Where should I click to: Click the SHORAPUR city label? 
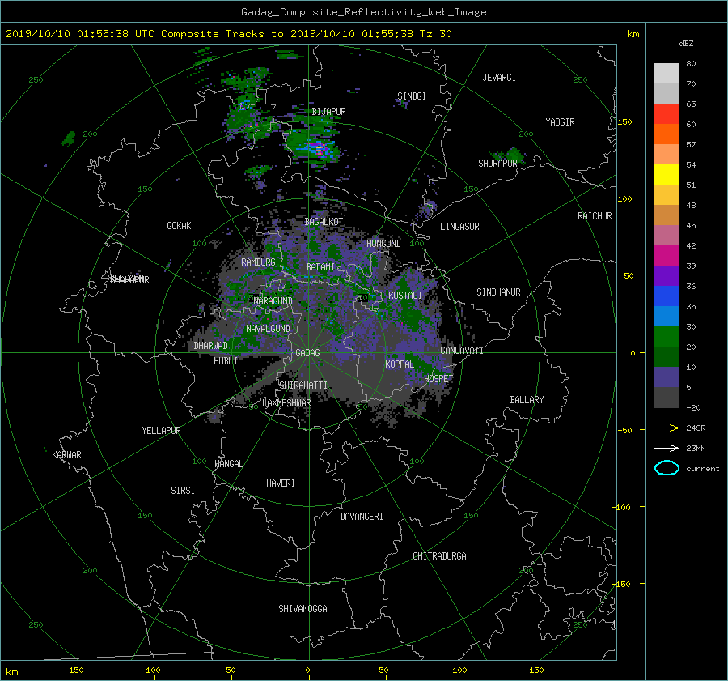click(x=497, y=164)
